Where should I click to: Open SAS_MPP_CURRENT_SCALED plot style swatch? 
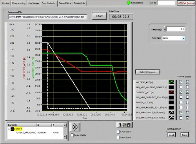[x=171, y=98]
